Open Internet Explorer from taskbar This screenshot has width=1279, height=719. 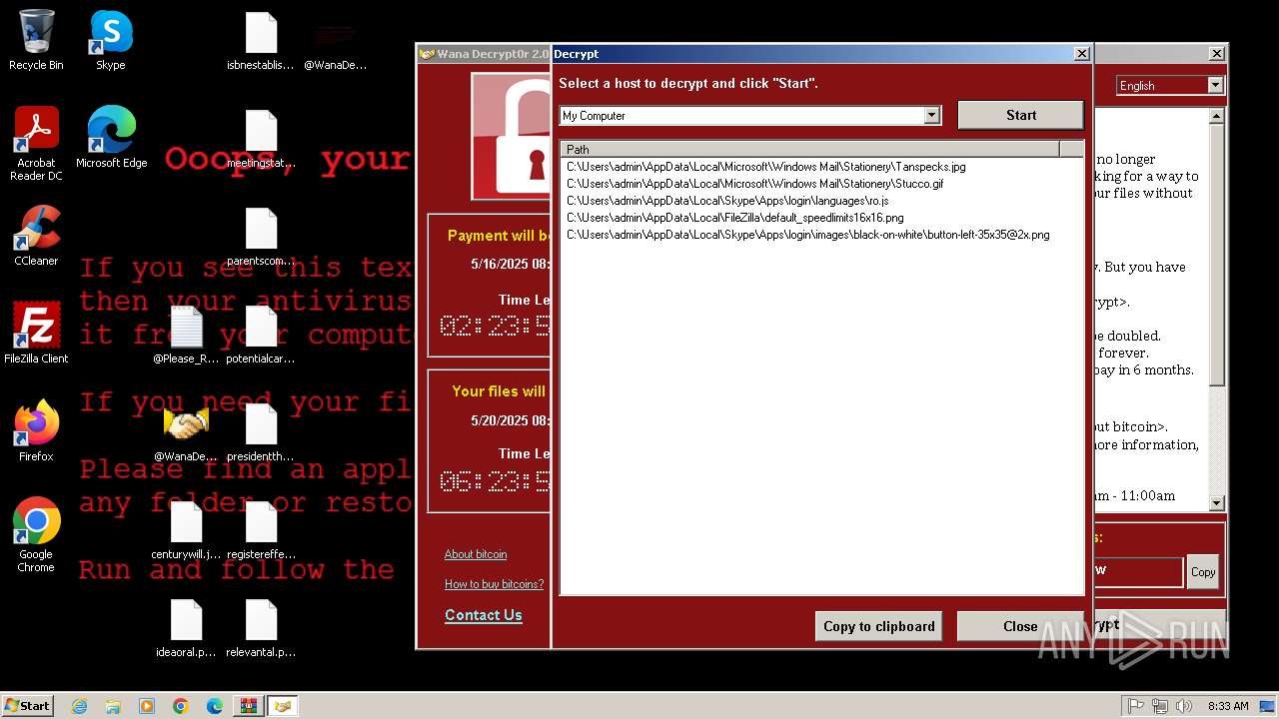click(x=79, y=706)
